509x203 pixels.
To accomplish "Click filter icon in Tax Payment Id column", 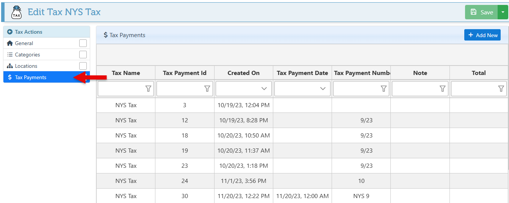I will [x=207, y=89].
